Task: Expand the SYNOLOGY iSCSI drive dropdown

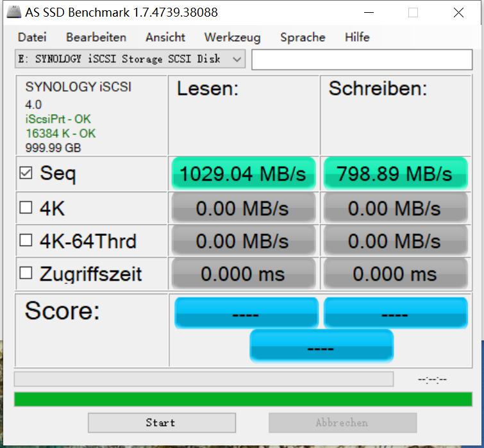Action: (x=130, y=58)
